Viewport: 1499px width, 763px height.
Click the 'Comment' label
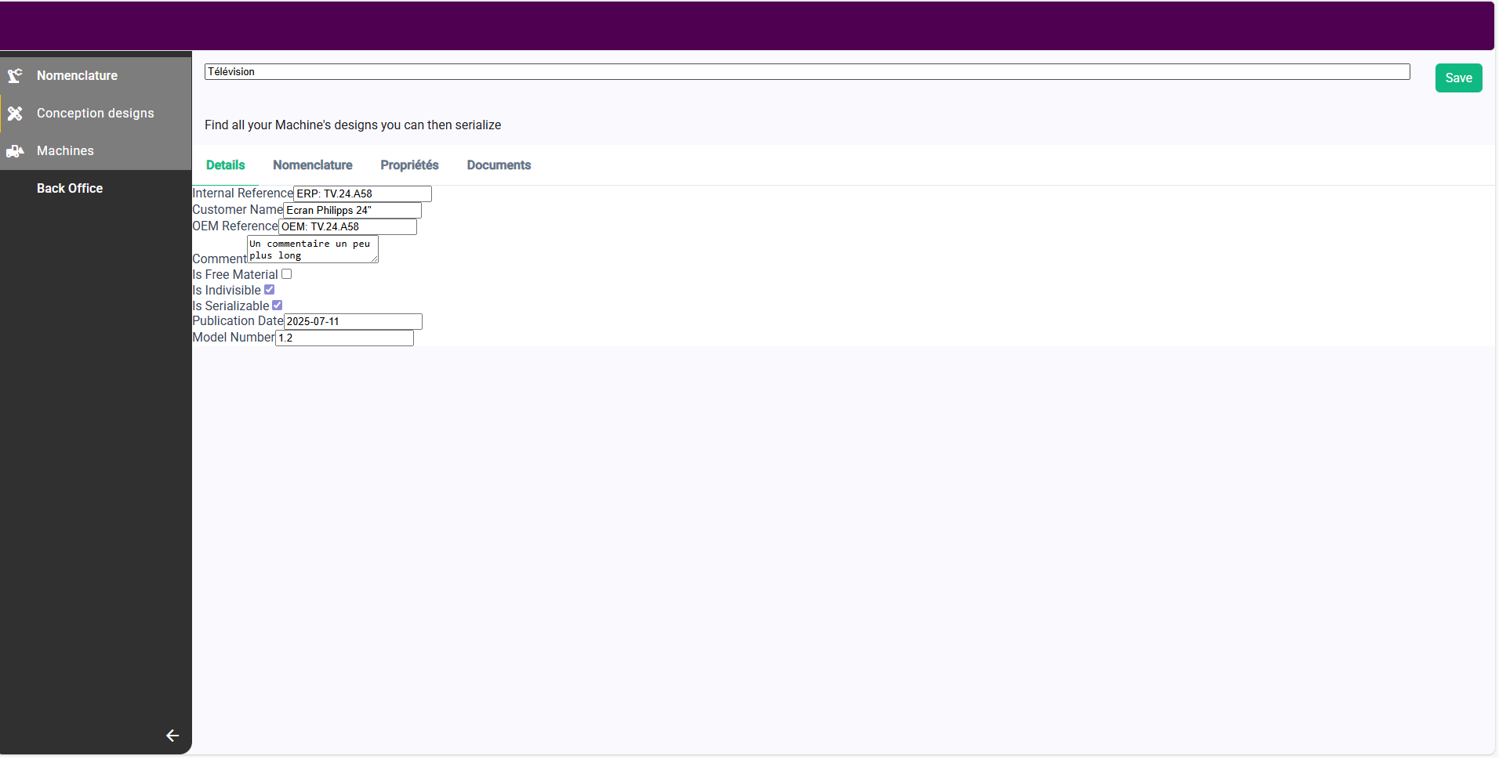(220, 259)
